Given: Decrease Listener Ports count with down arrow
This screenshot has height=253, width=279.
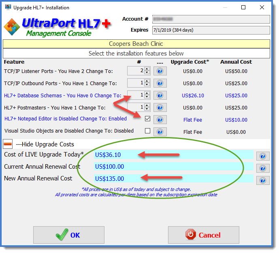Looking at the screenshot, I should (147, 73).
